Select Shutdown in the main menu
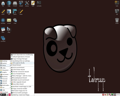This screenshot has width=120, height=96. pyautogui.click(x=5, y=92)
